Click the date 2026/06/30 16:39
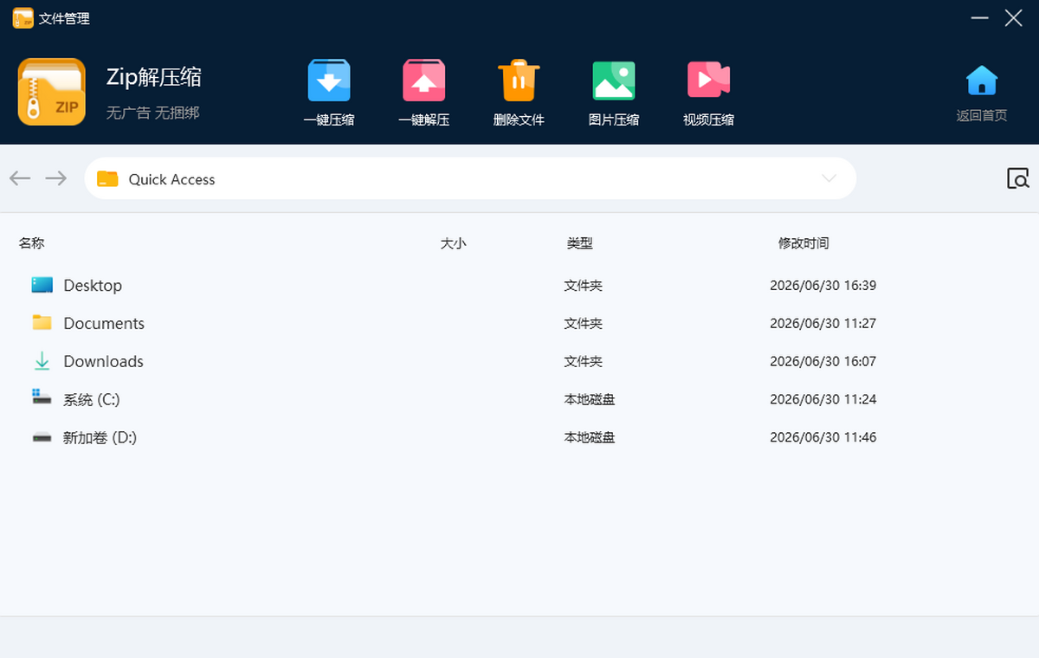The width and height of the screenshot is (1039, 658). (x=823, y=285)
